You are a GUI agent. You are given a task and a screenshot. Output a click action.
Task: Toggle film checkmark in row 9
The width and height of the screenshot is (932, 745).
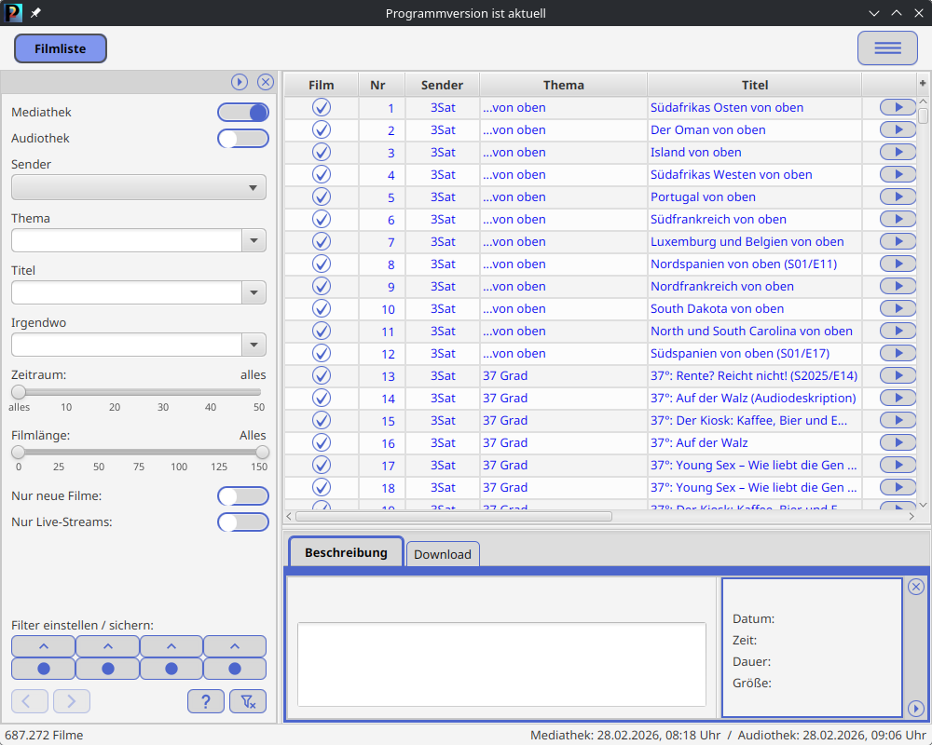[322, 286]
